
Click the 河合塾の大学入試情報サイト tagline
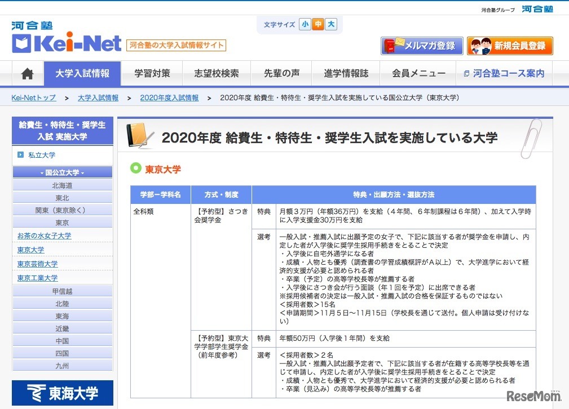[176, 45]
